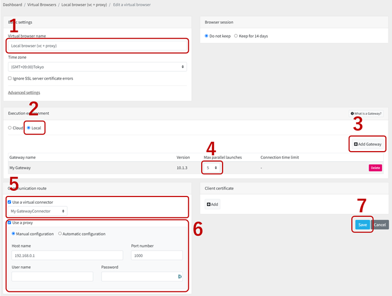Choose Cloud execution environment
The height and width of the screenshot is (296, 392).
click(10, 128)
